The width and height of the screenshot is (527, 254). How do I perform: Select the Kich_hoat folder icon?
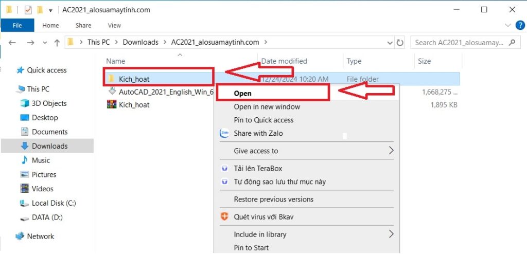coord(111,79)
